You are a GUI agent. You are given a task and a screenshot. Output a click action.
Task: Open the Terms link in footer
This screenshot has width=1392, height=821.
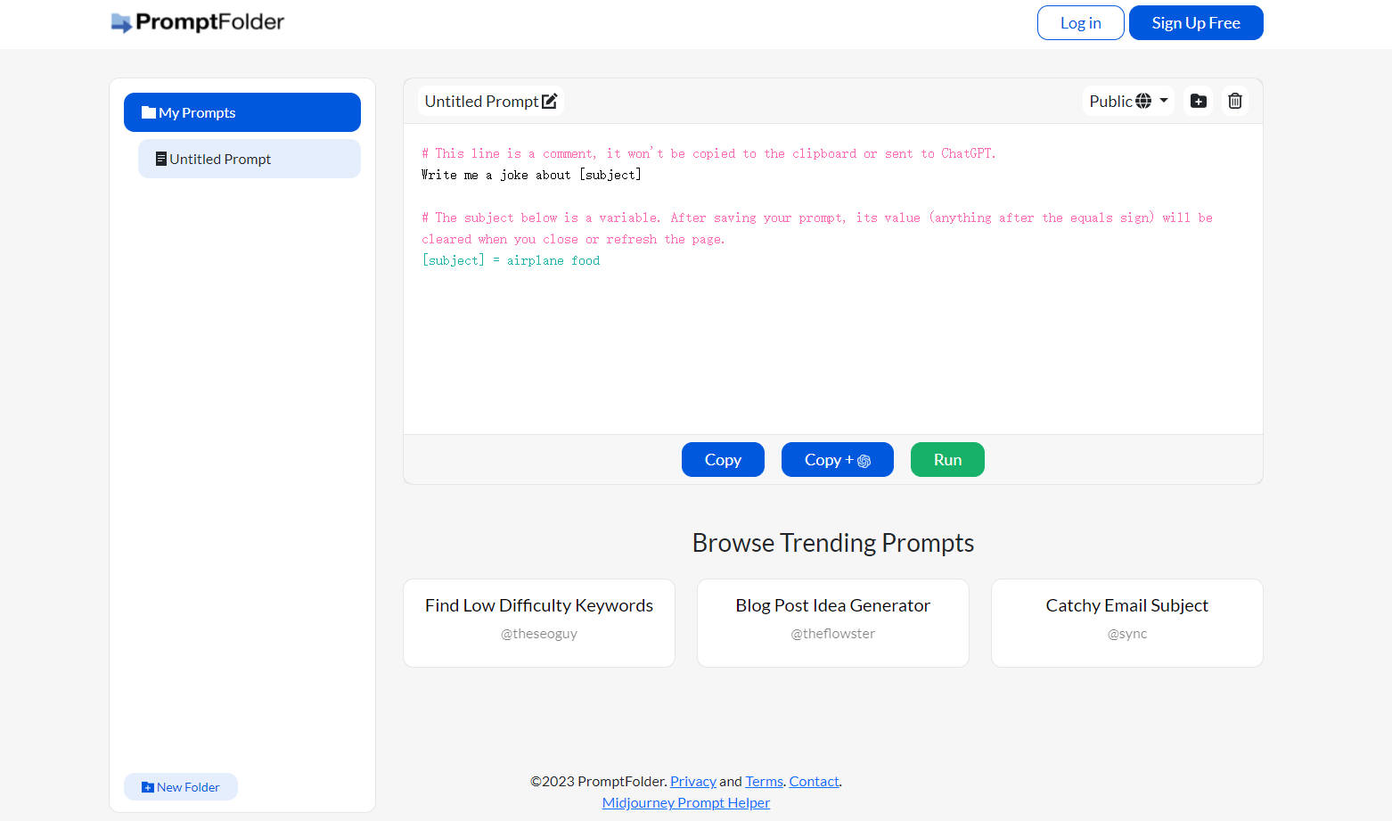[764, 782]
